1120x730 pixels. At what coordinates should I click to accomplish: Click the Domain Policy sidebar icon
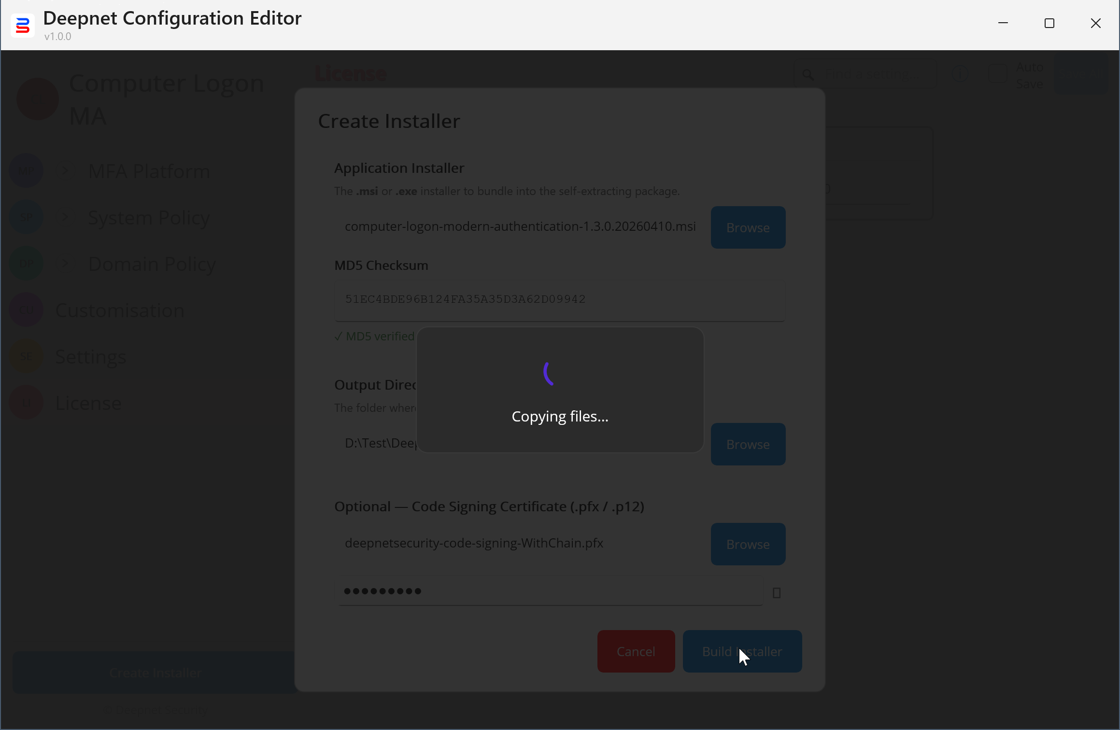26,264
